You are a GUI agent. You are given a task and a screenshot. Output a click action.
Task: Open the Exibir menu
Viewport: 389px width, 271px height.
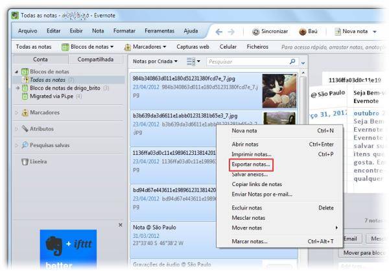click(x=76, y=30)
